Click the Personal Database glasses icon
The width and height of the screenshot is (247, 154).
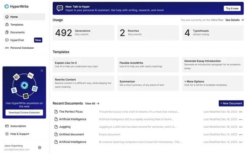point(7,48)
